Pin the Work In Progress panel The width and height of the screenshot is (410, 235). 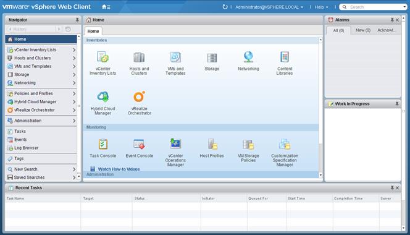[x=397, y=104]
